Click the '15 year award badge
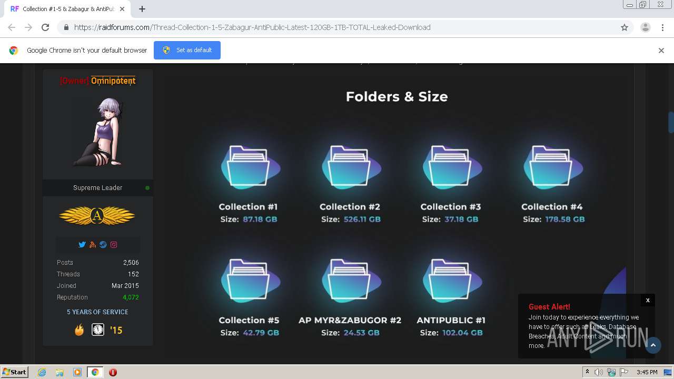The width and height of the screenshot is (674, 379). pyautogui.click(x=116, y=330)
